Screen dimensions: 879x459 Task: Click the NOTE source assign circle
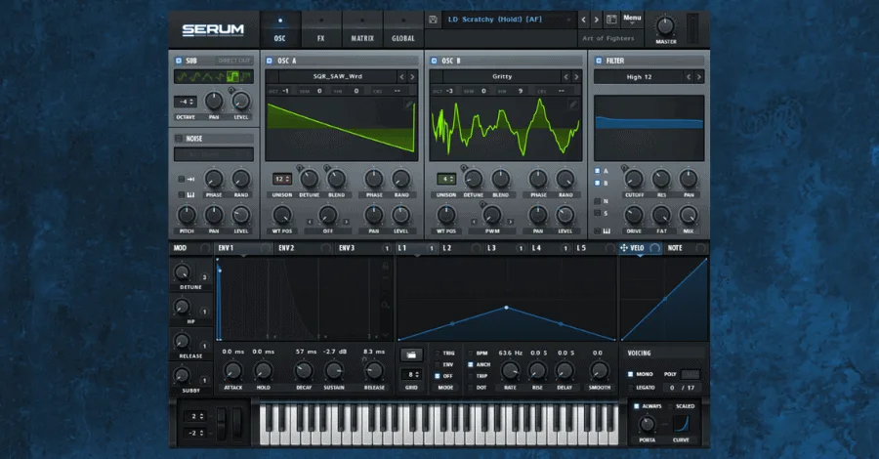(x=700, y=248)
